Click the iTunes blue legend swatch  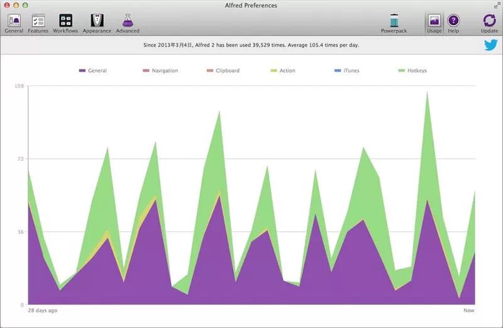point(338,70)
